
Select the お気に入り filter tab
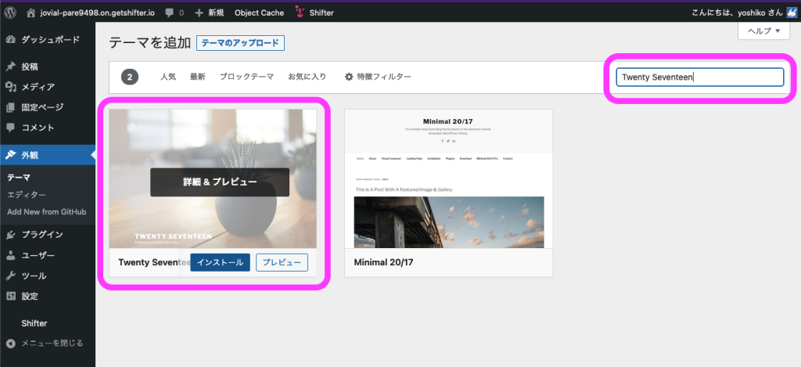[307, 77]
